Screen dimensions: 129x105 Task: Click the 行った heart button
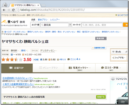(x=117, y=52)
